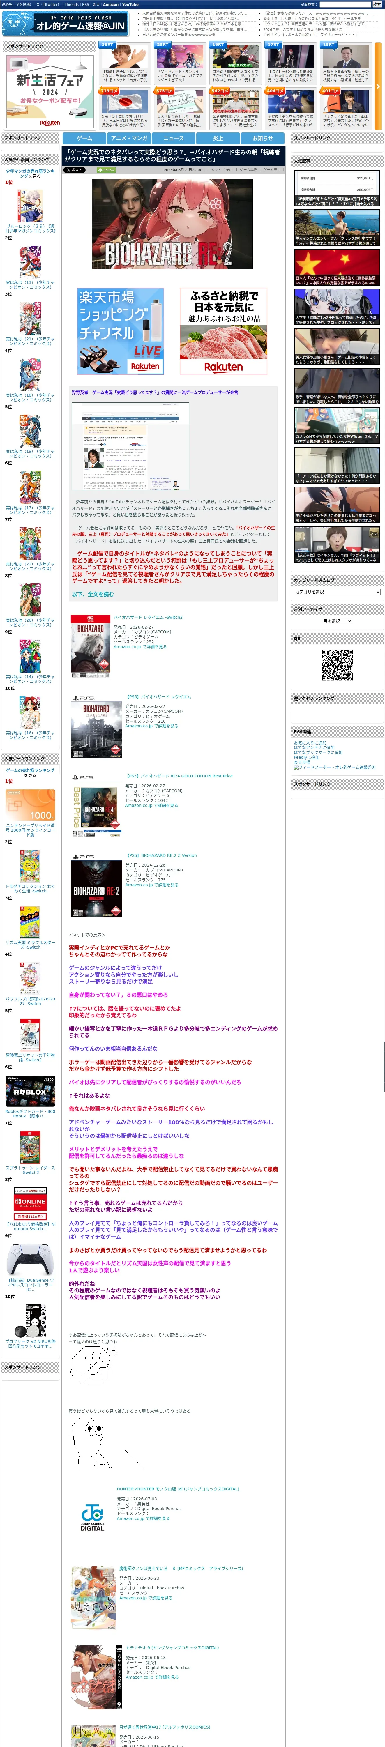
Task: Switch to the お知らせ tab
Action: (263, 138)
